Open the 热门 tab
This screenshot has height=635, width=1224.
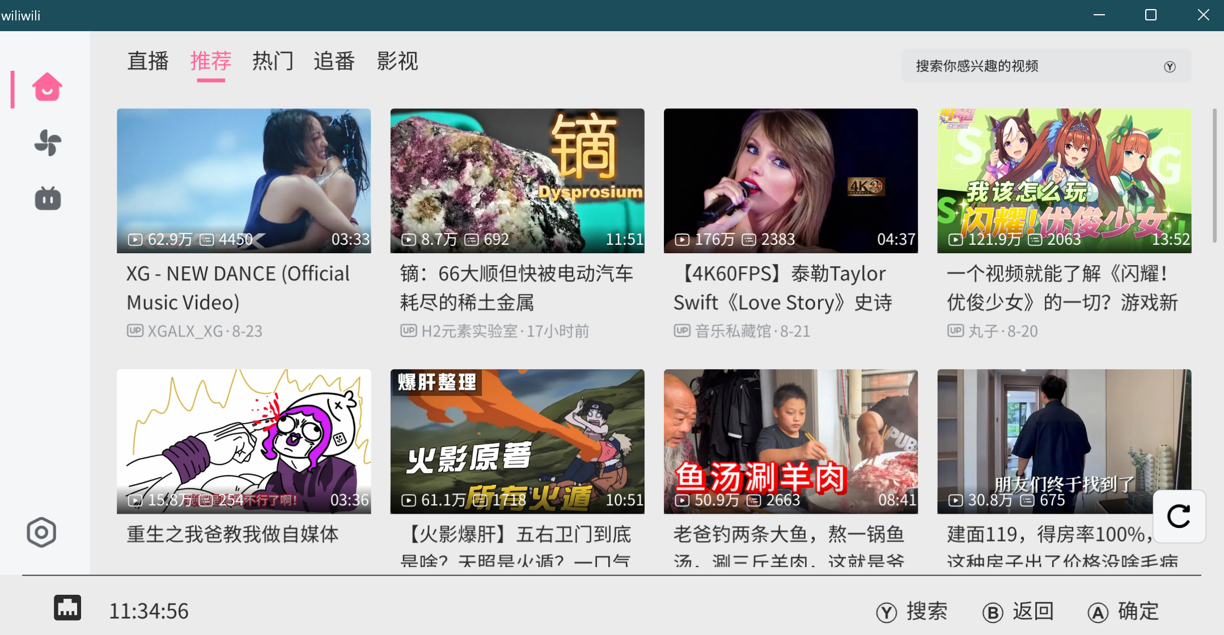(x=273, y=61)
